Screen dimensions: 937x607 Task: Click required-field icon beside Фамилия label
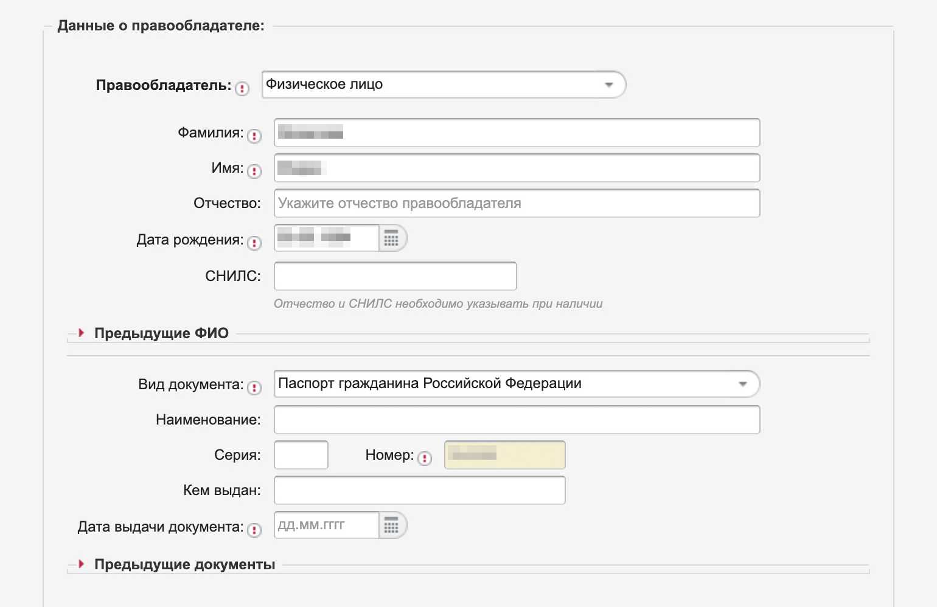coord(254,136)
